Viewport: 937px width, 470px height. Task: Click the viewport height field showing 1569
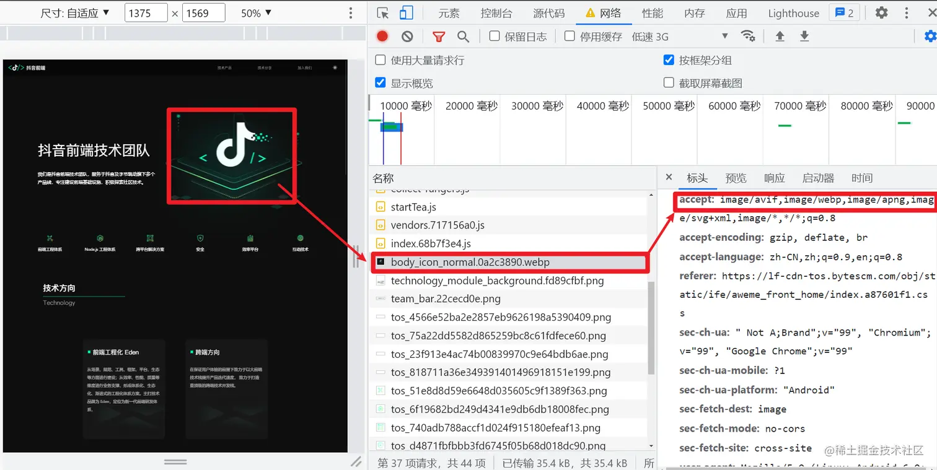(204, 13)
